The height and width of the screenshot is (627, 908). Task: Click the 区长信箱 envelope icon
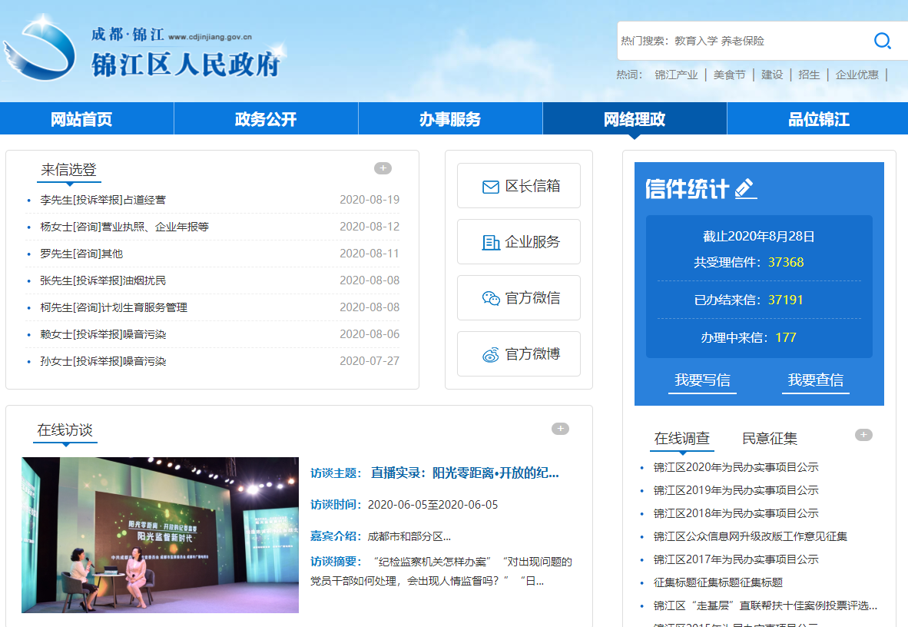click(490, 187)
